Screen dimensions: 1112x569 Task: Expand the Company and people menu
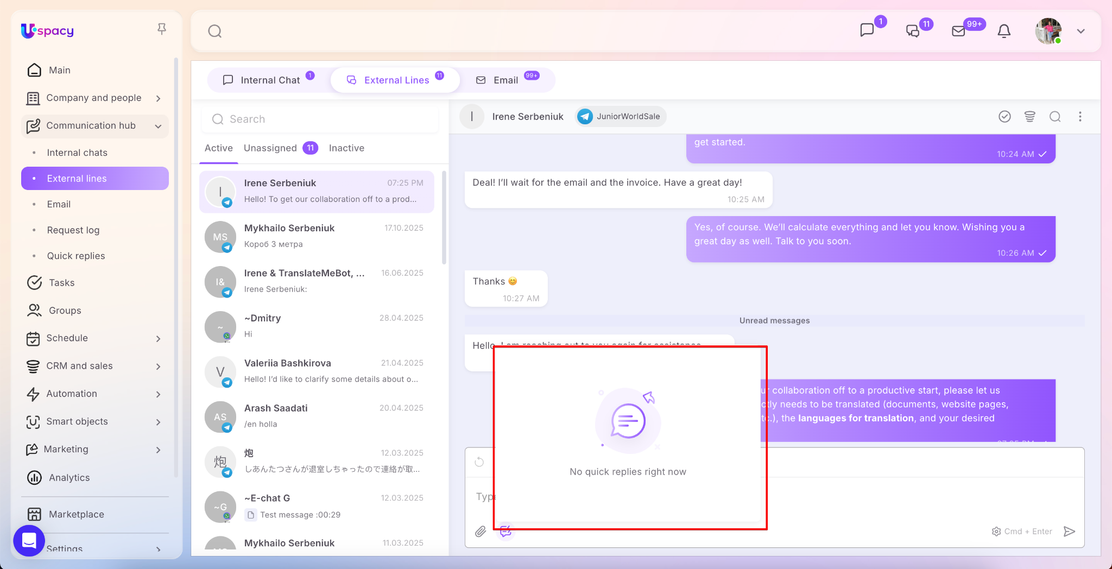click(x=158, y=98)
